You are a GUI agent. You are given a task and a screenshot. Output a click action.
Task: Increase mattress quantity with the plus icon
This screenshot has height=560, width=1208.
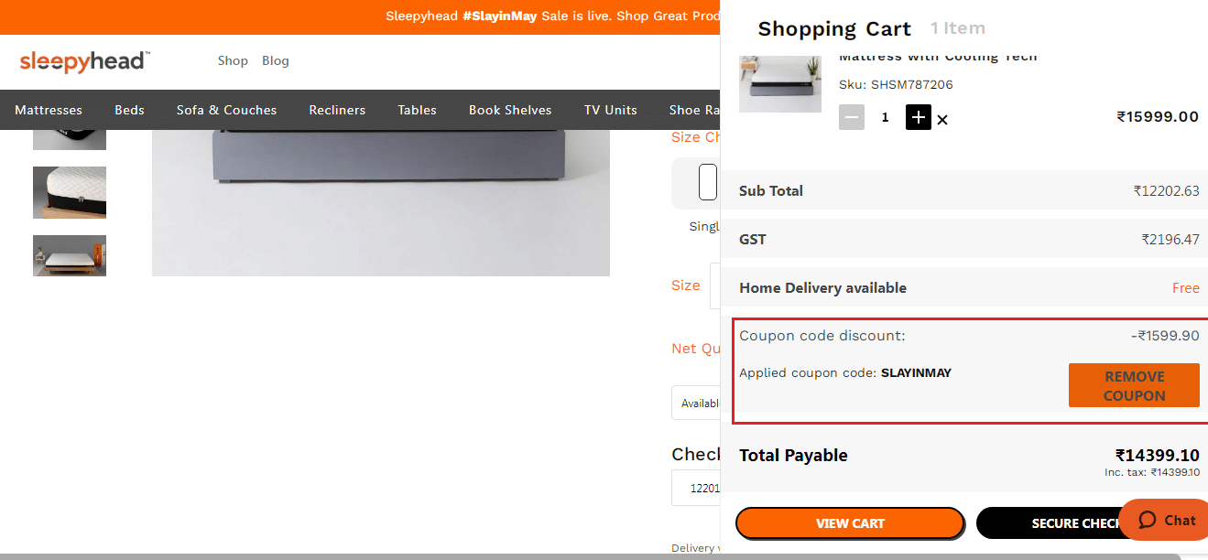click(x=918, y=117)
